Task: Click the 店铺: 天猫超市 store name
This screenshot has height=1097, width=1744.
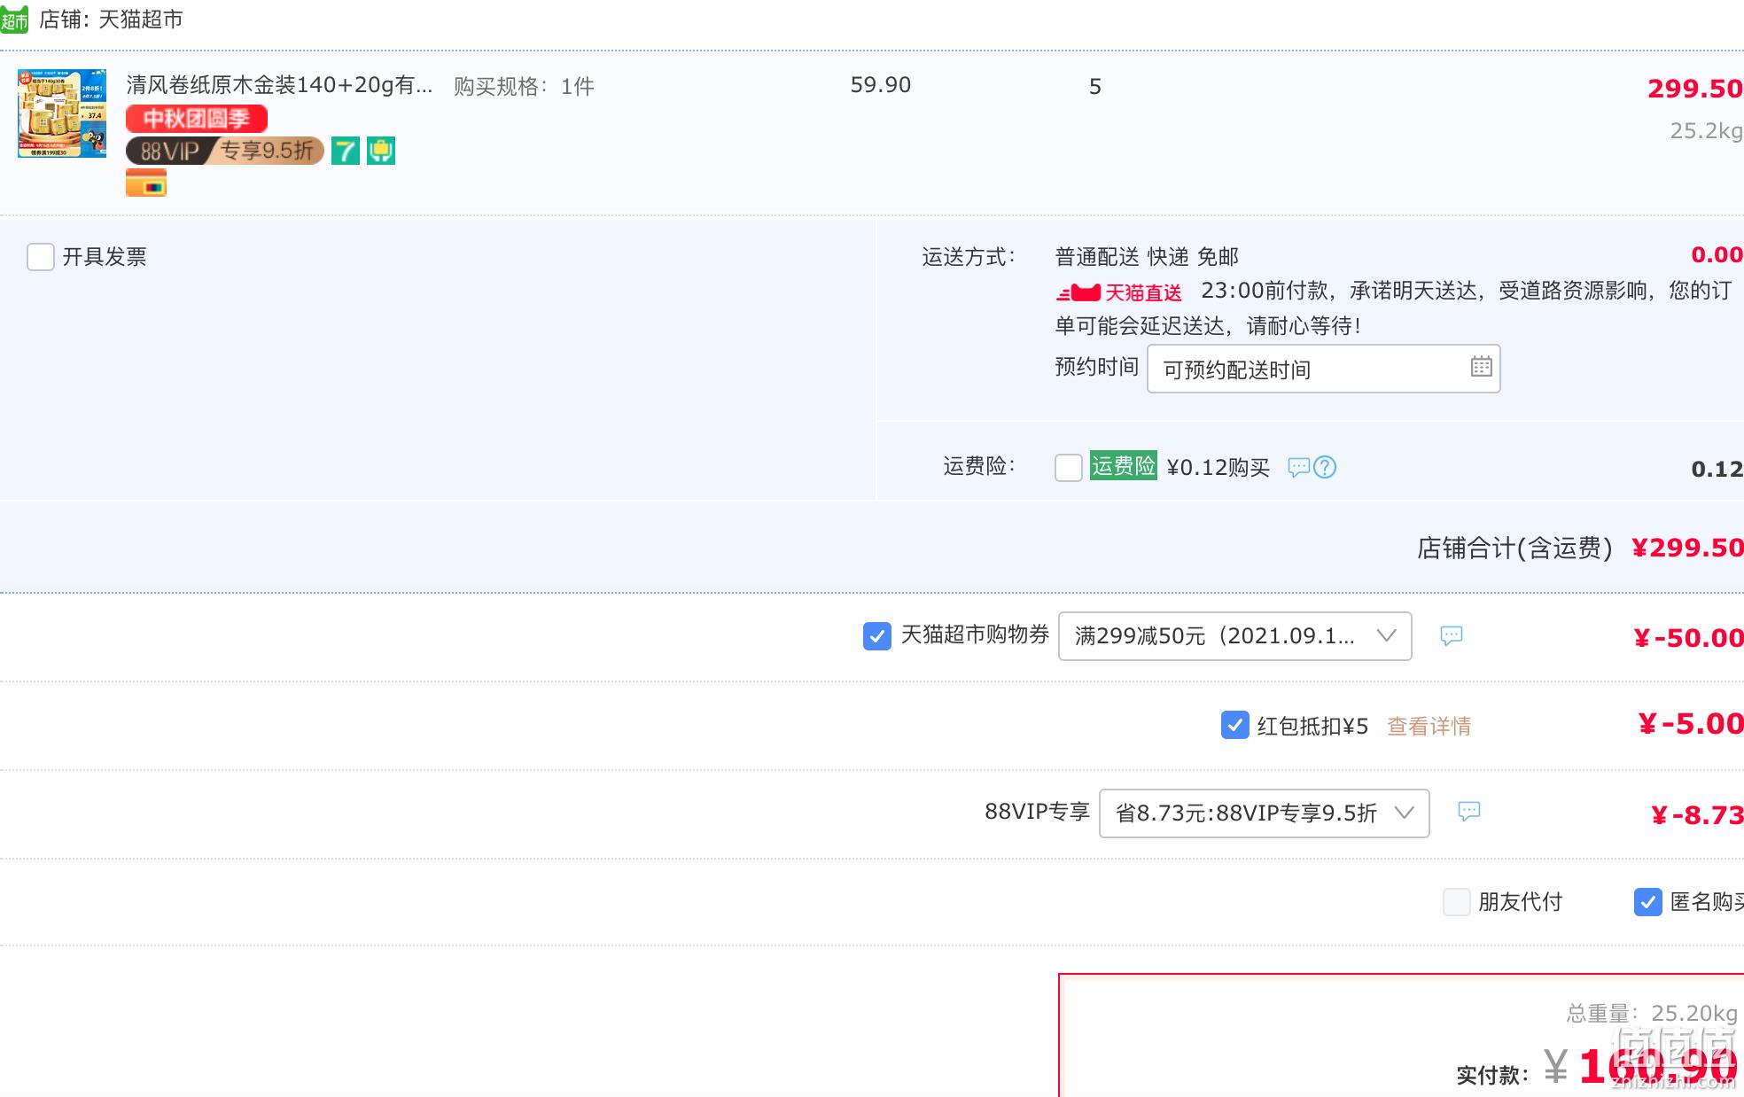Action: [111, 19]
